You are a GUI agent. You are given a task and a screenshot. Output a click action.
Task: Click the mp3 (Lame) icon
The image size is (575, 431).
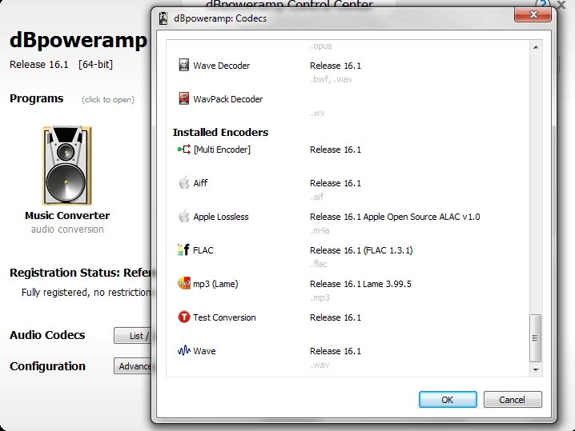pyautogui.click(x=184, y=283)
